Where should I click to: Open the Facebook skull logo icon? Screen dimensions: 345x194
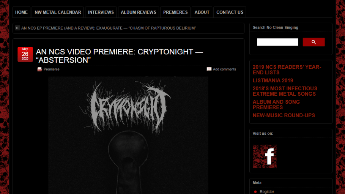point(265,156)
